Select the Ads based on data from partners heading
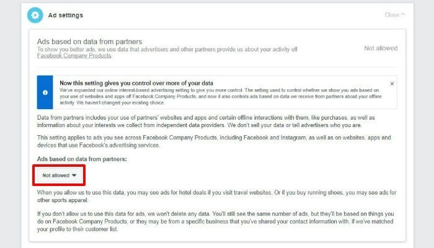This screenshot has width=434, height=248. click(90, 42)
